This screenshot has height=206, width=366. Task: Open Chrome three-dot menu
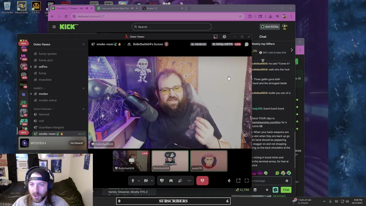point(291,17)
